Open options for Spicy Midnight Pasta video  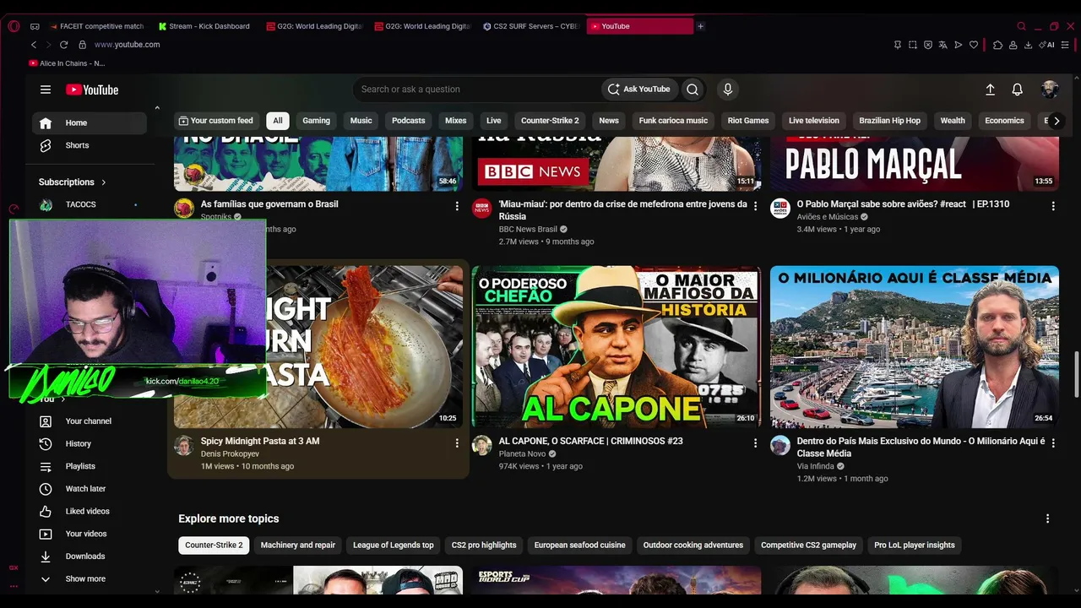click(x=457, y=442)
